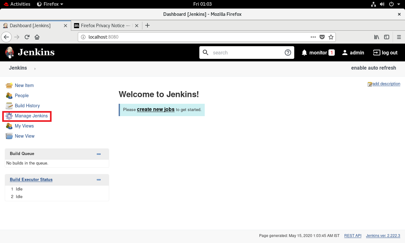Close the Firefox Privacy Notice tab
The height and width of the screenshot is (243, 405).
137,26
